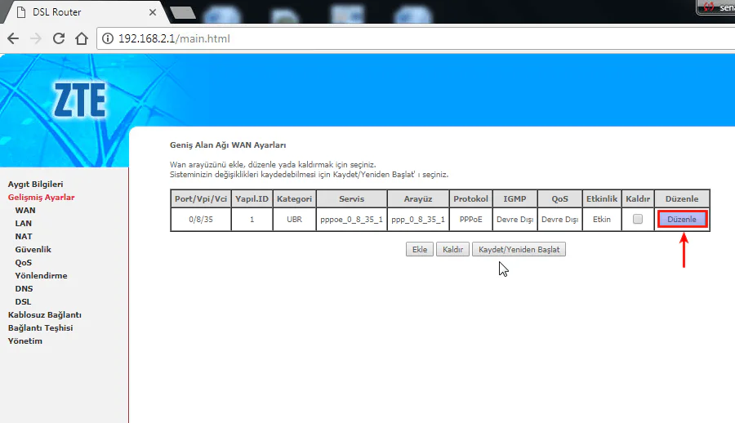Open Bağlantı Teşhisi menu

pyautogui.click(x=40, y=327)
